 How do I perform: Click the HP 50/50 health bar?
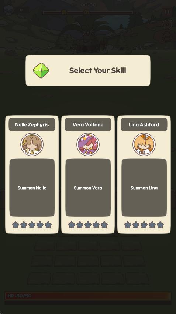pyautogui.click(x=88, y=295)
